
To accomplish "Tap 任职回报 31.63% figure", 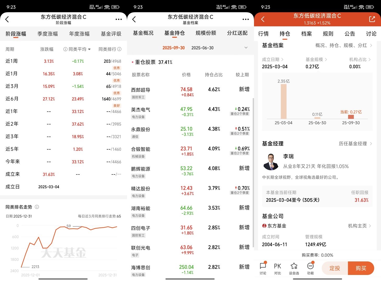I will click(x=361, y=200).
